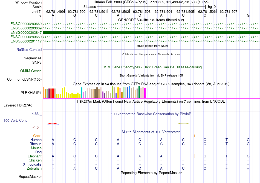The width and height of the screenshot is (260, 183).
Task: Open the RepeatMasker track label
Action: click(30, 176)
